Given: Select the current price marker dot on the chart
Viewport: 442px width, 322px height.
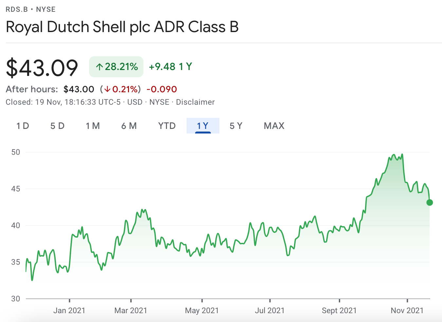Looking at the screenshot, I should click(x=430, y=203).
